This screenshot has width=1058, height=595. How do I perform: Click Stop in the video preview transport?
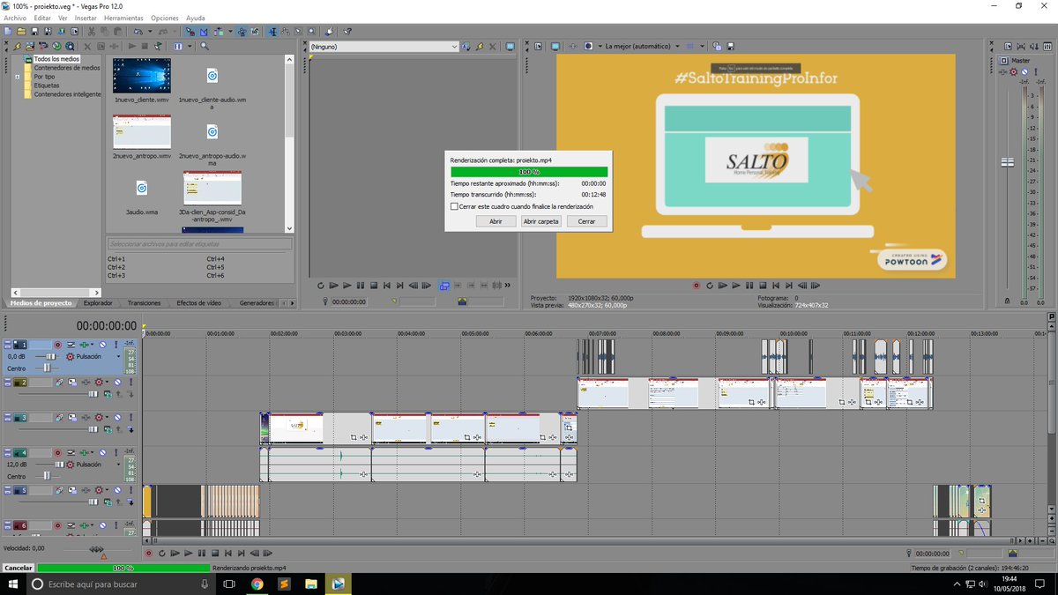(x=762, y=286)
